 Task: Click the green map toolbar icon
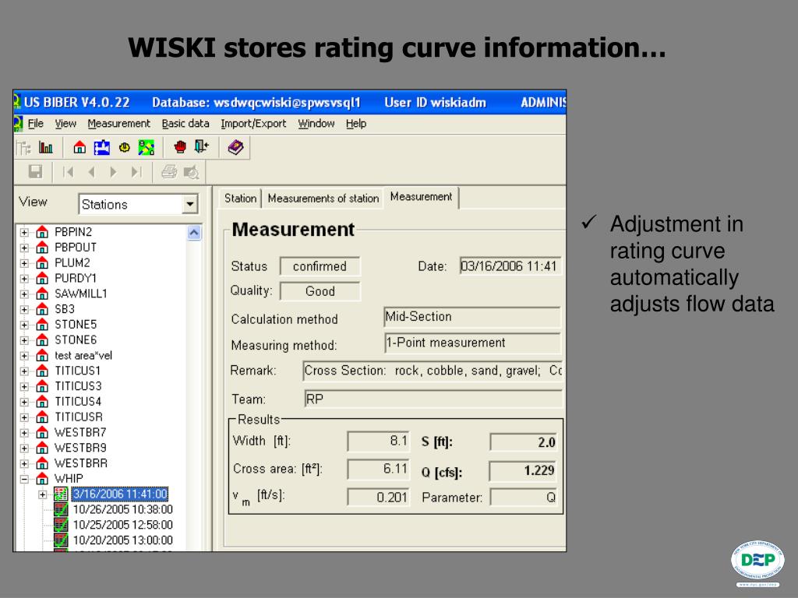coord(146,147)
